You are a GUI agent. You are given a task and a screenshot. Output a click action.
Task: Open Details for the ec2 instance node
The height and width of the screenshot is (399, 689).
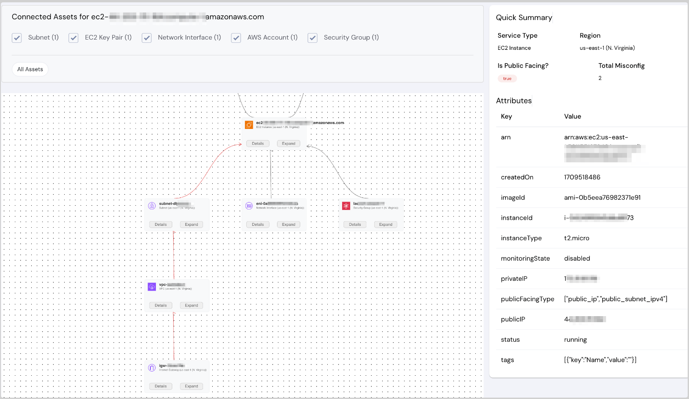[257, 143]
